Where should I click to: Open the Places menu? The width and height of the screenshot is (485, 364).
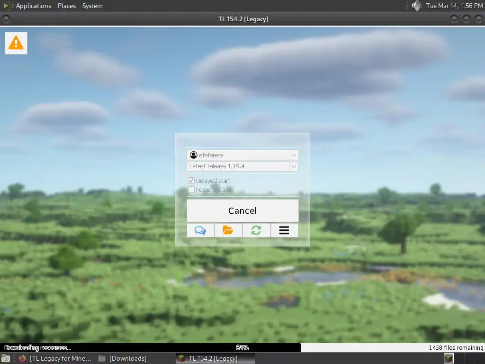point(67,6)
